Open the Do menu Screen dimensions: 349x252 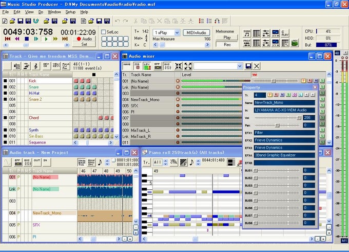tap(41, 12)
